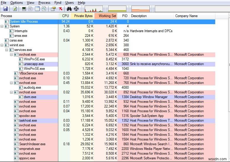Image resolution: width=230 pixels, height=162 pixels.
Task: Click the sppsvc.exe process icon
Action: coord(16,158)
